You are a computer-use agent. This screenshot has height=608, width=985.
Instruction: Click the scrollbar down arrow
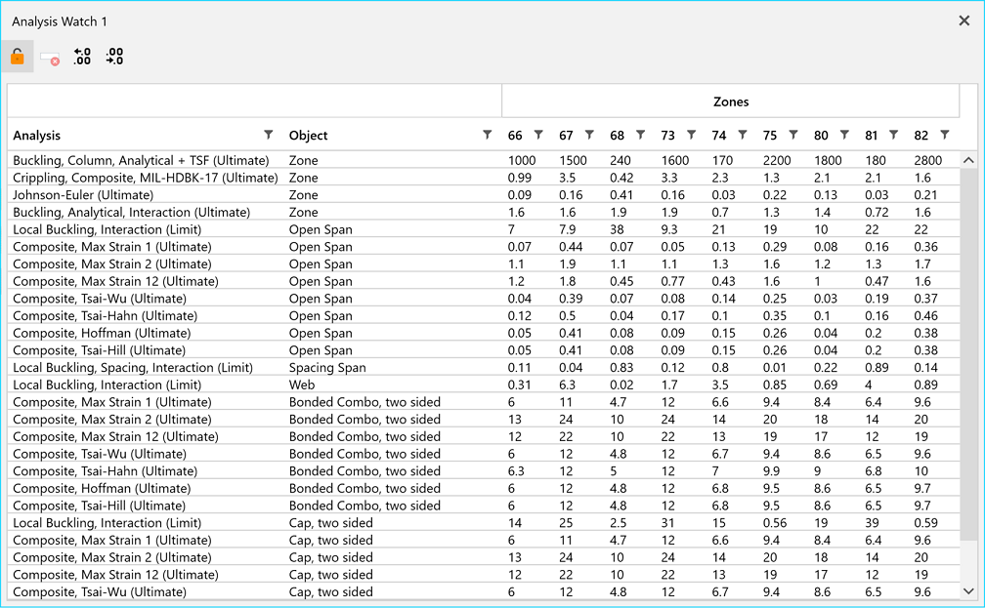click(968, 591)
